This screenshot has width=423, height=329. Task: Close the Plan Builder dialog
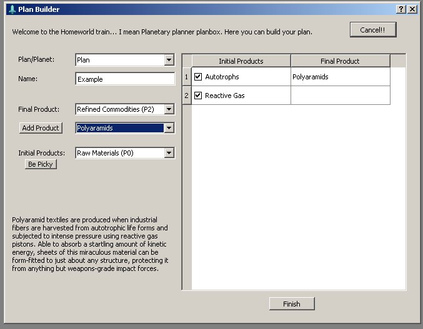(x=412, y=9)
